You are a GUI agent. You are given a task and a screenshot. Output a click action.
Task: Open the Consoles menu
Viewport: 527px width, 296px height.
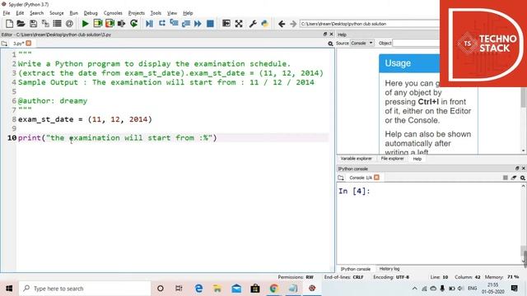tap(113, 13)
